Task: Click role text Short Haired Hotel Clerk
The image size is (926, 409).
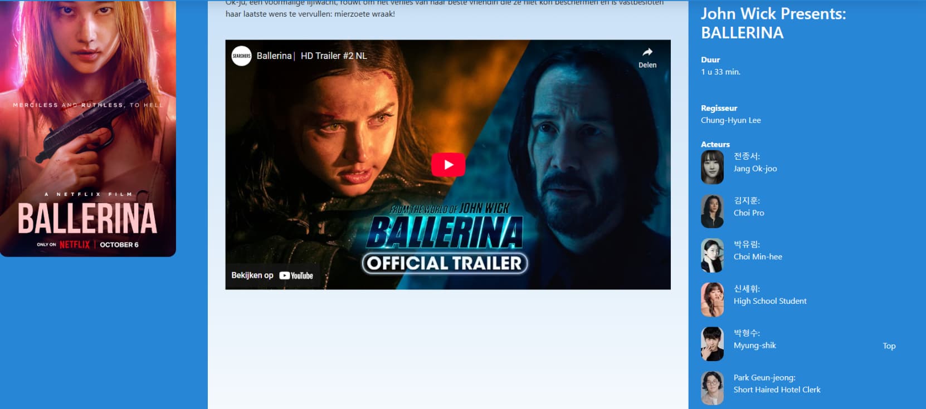Action: click(777, 390)
